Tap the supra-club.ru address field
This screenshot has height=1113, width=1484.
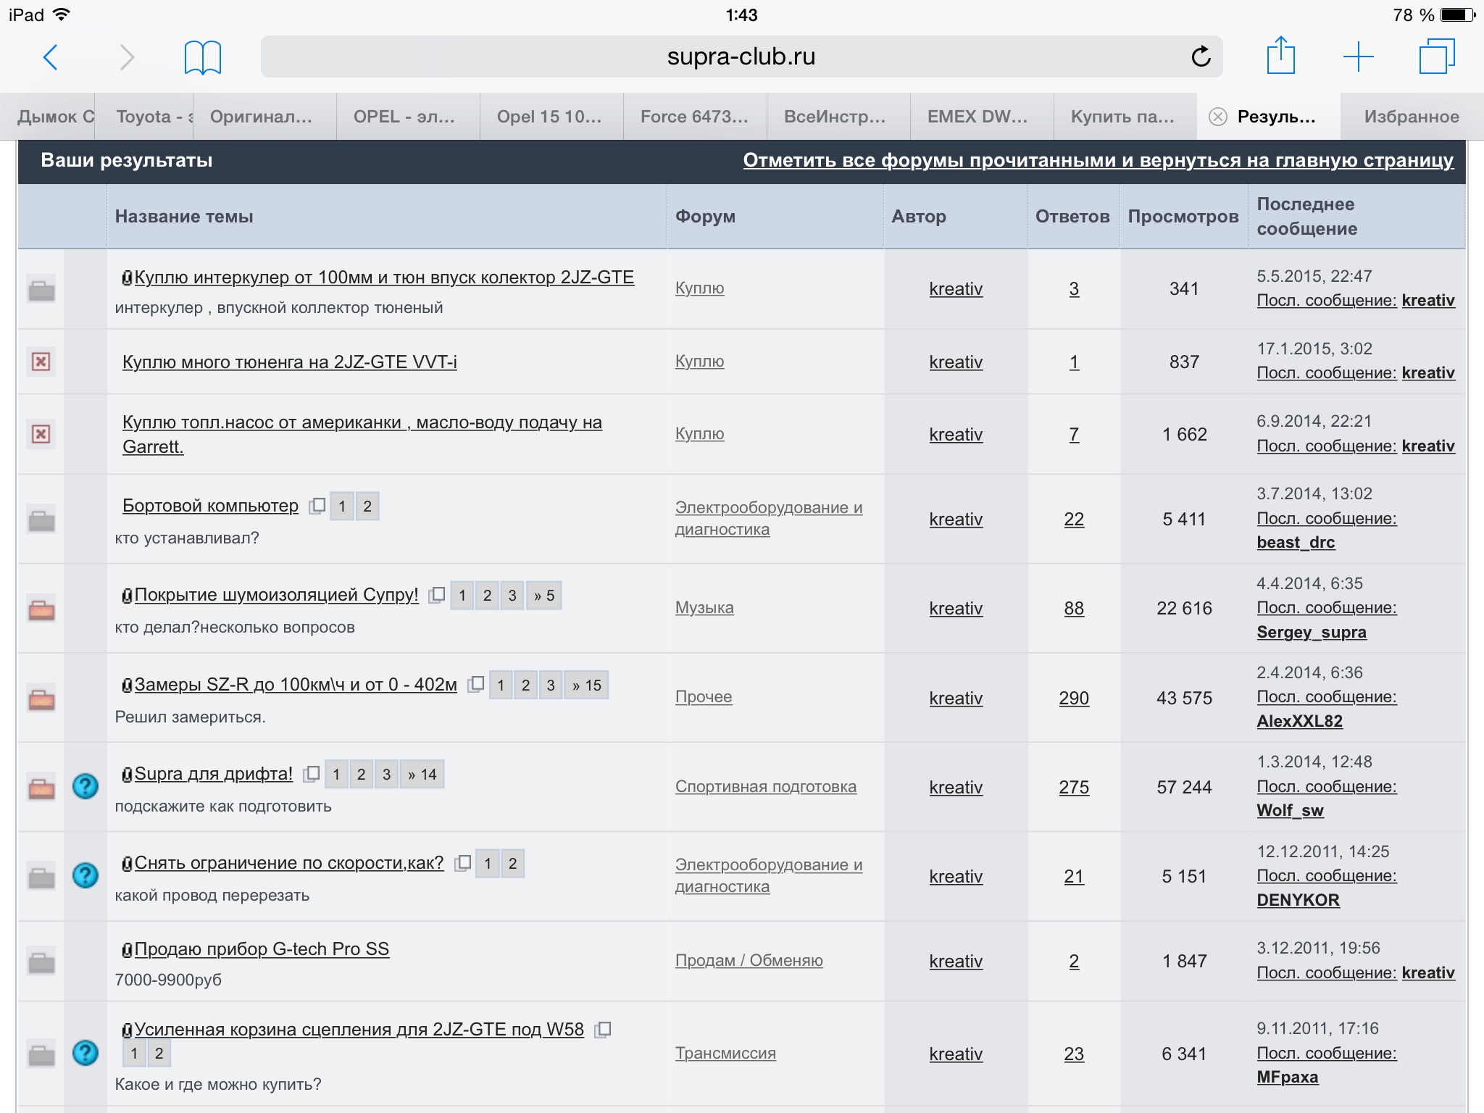741,57
